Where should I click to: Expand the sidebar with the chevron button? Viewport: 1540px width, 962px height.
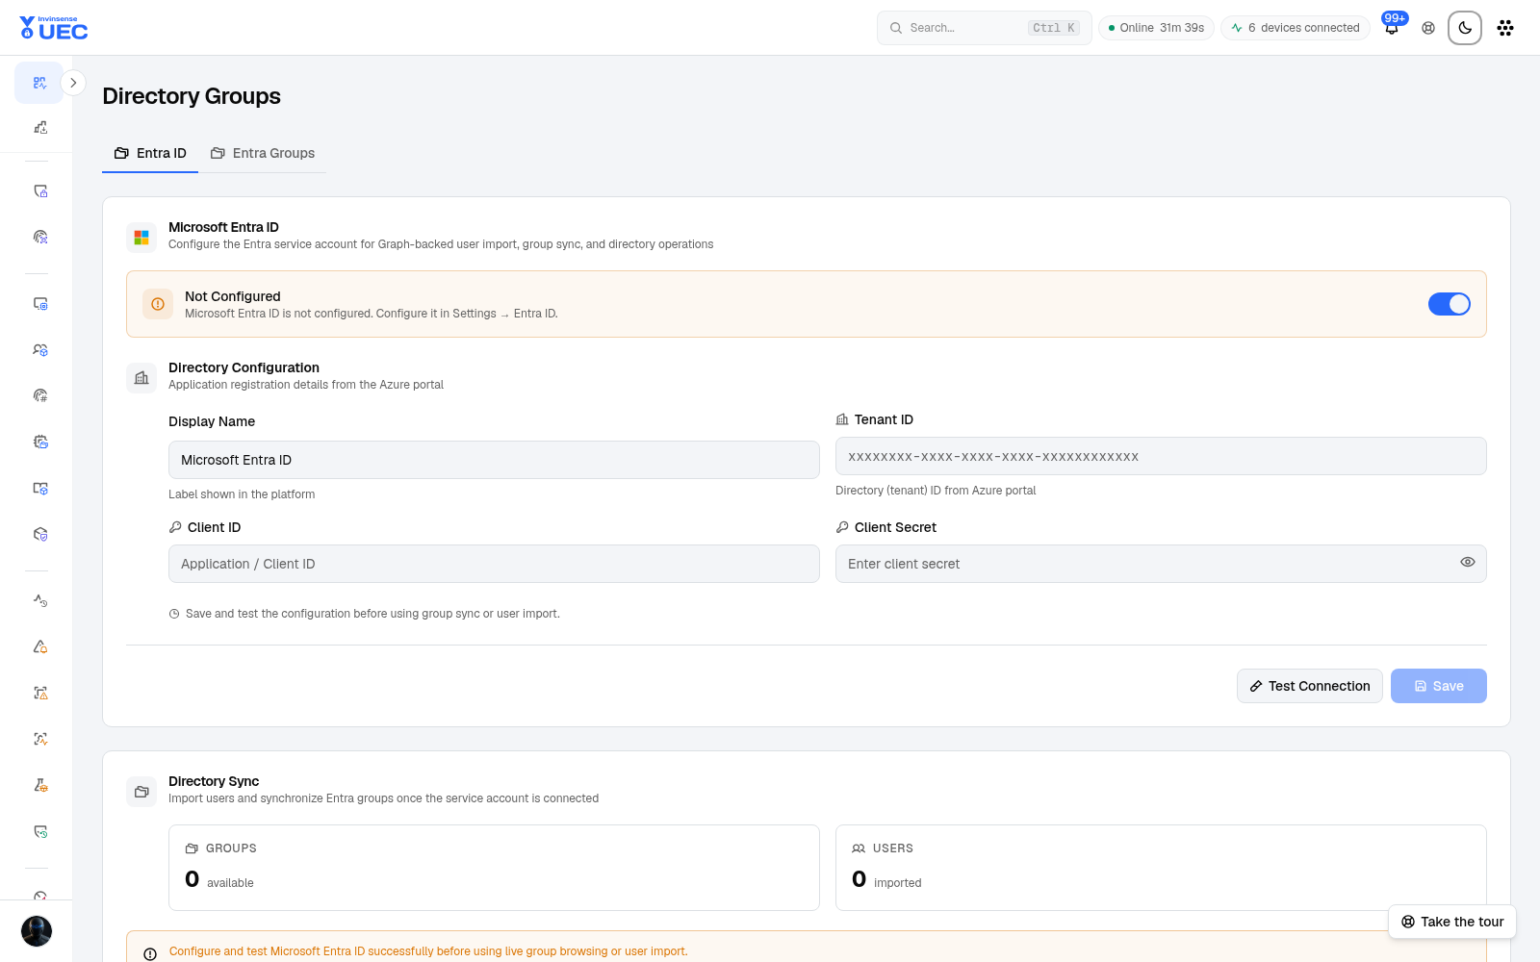tap(73, 83)
